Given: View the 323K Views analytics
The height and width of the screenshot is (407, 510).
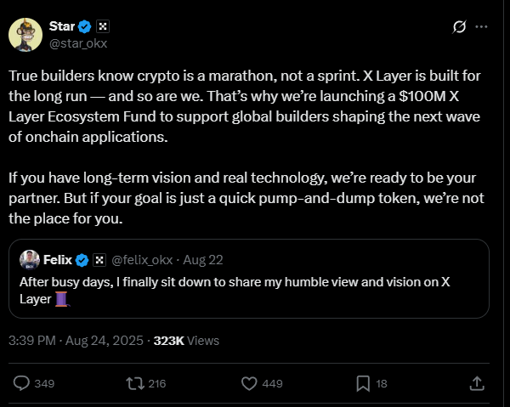Looking at the screenshot, I should click(x=186, y=340).
